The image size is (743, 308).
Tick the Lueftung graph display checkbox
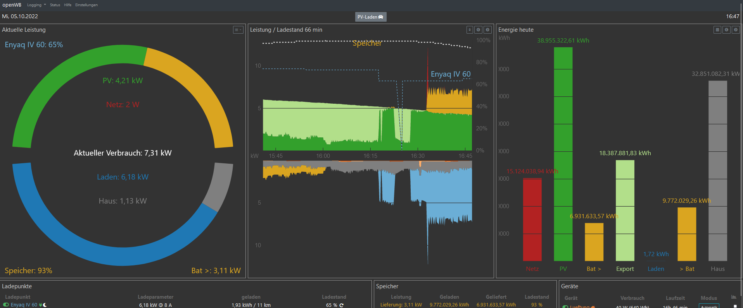[735, 306]
